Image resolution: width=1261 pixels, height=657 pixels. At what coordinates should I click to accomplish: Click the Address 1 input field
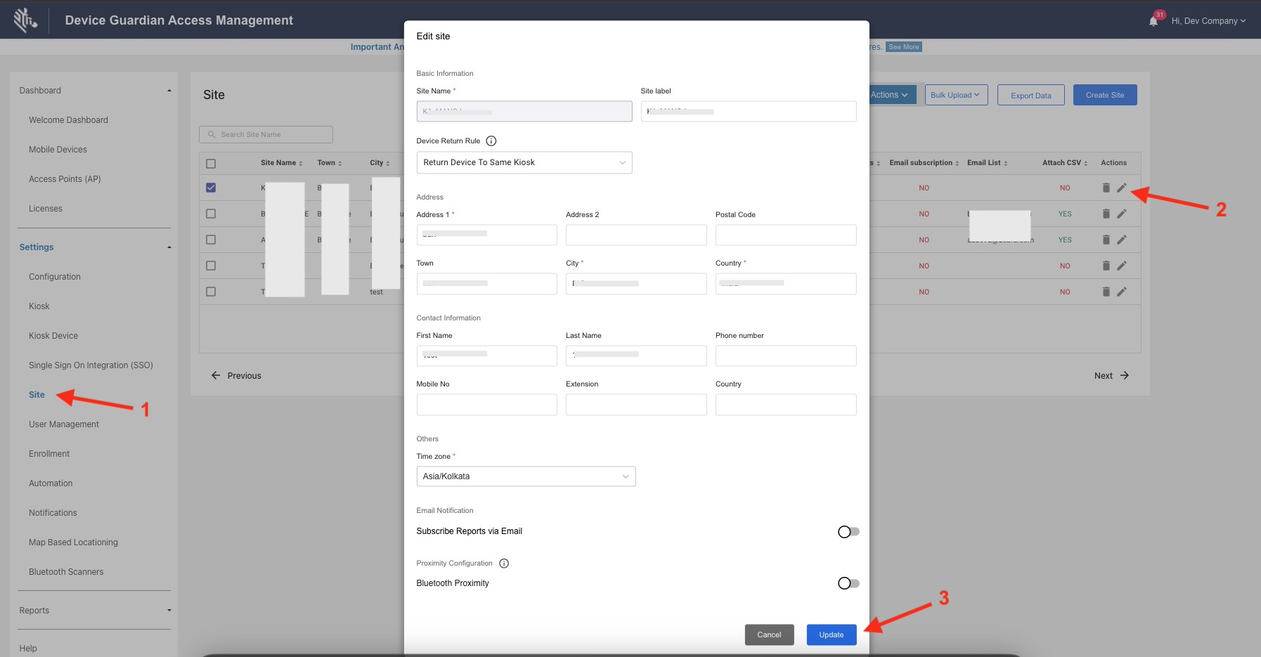(x=486, y=235)
